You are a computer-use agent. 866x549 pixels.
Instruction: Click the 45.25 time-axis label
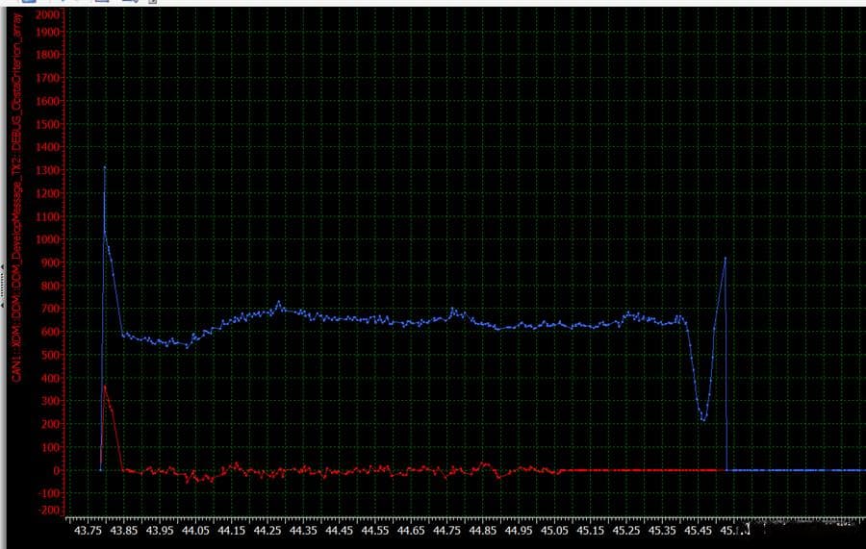coord(626,531)
